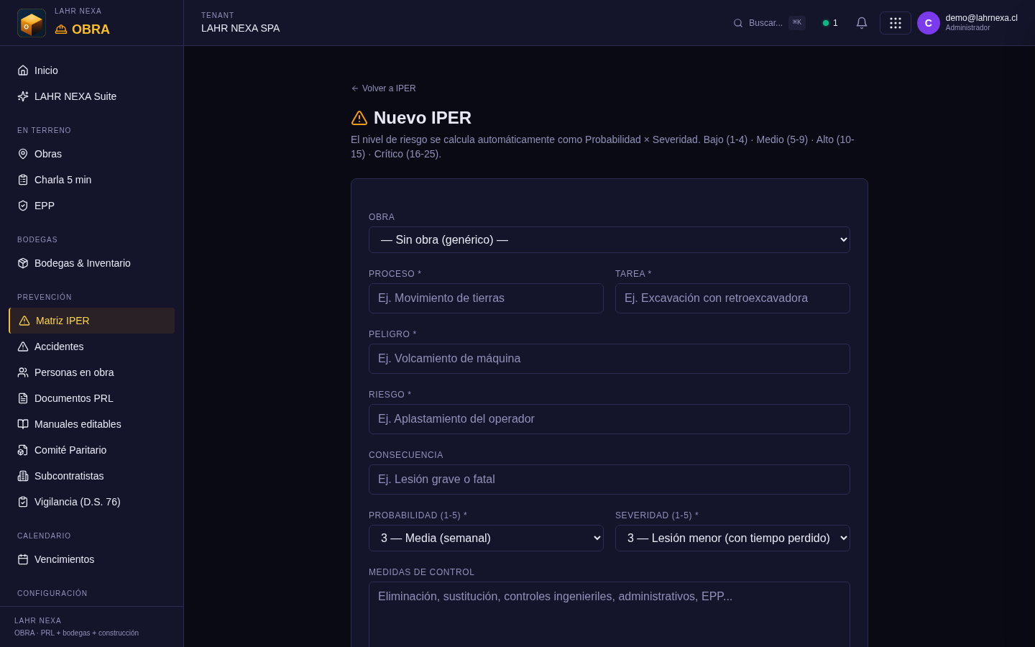Click the green status indicator with 1
This screenshot has height=647, width=1035.
[x=830, y=23]
